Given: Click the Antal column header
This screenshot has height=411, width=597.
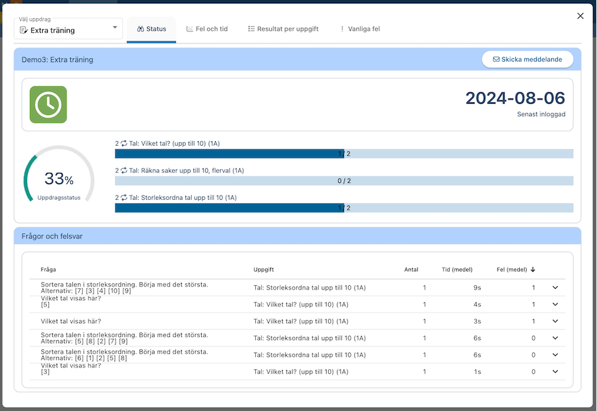Looking at the screenshot, I should (x=411, y=270).
